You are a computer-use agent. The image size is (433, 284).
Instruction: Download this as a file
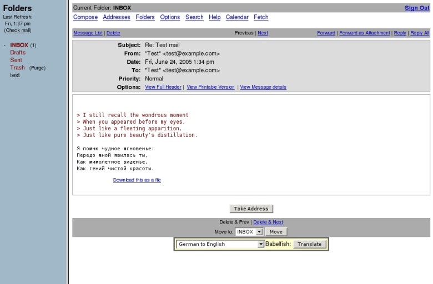(137, 180)
